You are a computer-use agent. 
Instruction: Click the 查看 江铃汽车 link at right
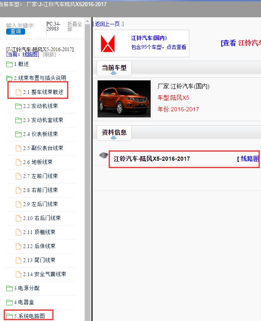pos(241,43)
